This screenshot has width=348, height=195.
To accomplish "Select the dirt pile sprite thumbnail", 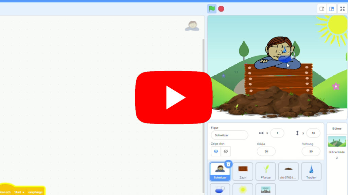I will 288,171.
